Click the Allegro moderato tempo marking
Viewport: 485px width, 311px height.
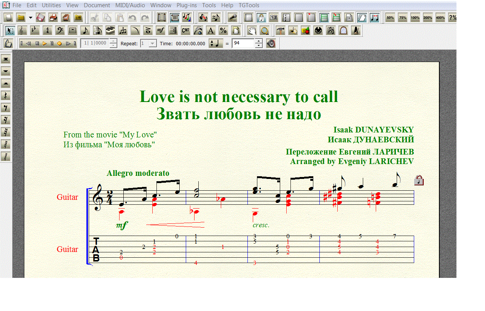point(138,173)
